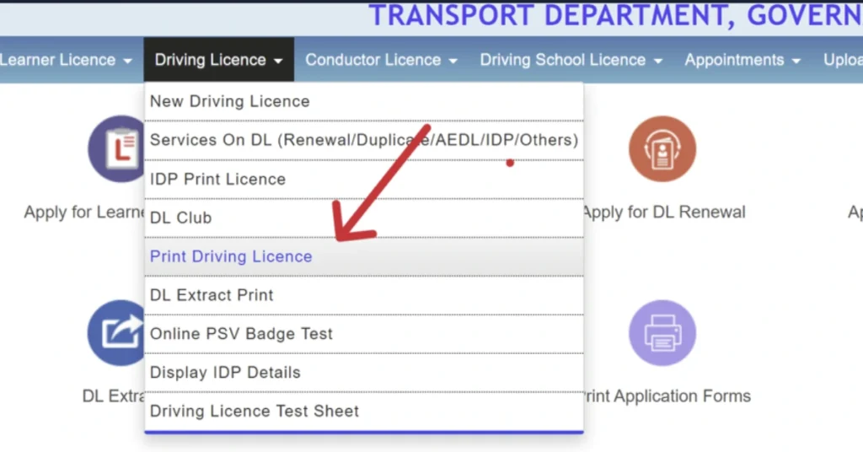Click the Apply for DL Renewal icon
The height and width of the screenshot is (452, 863).
(x=662, y=149)
